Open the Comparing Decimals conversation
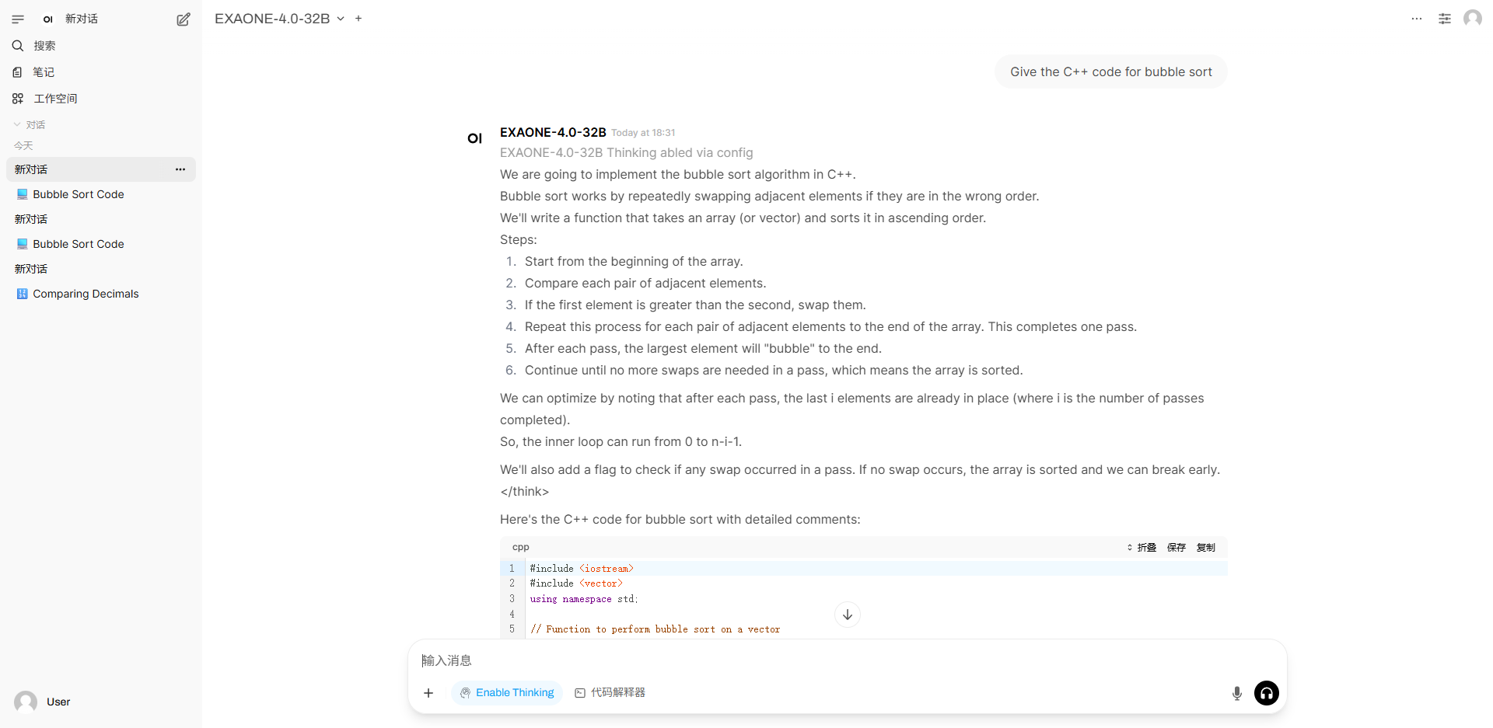The height and width of the screenshot is (728, 1493). click(86, 294)
